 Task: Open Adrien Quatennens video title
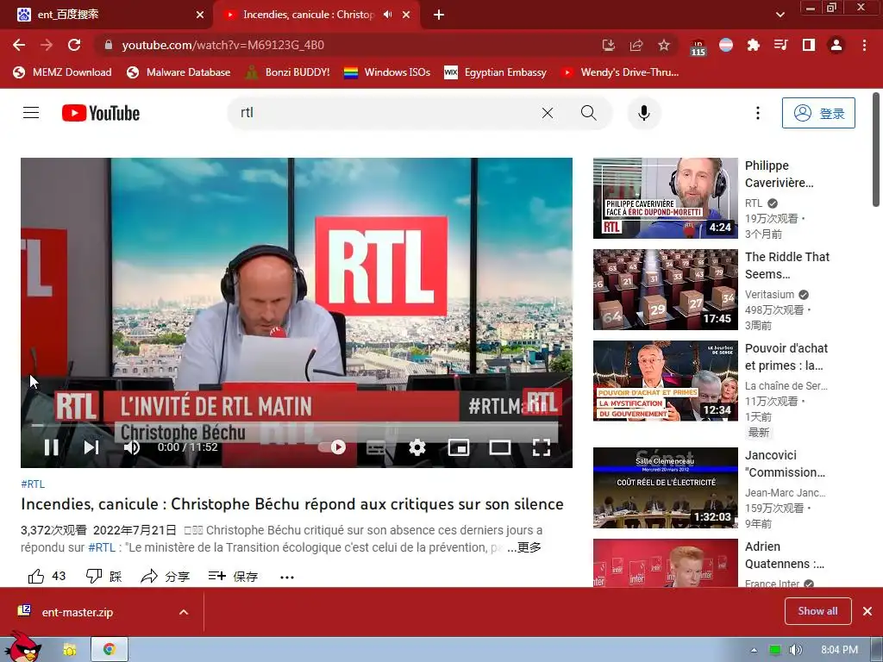[x=785, y=555]
